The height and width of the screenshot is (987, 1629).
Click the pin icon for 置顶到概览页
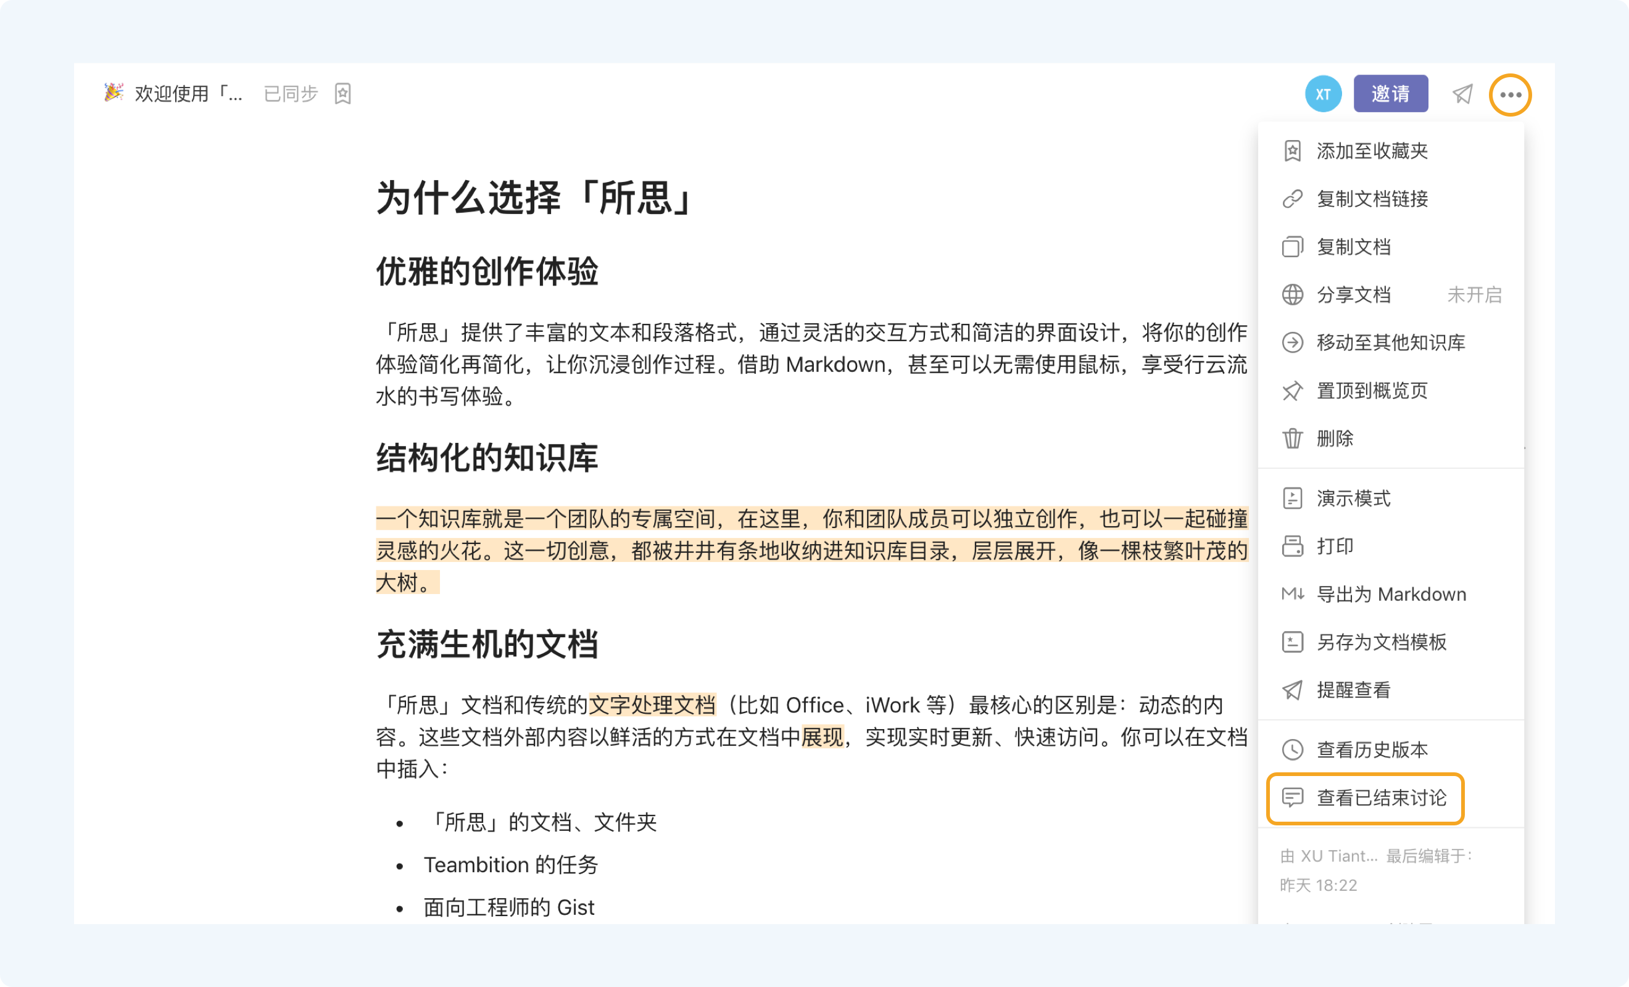coord(1293,390)
